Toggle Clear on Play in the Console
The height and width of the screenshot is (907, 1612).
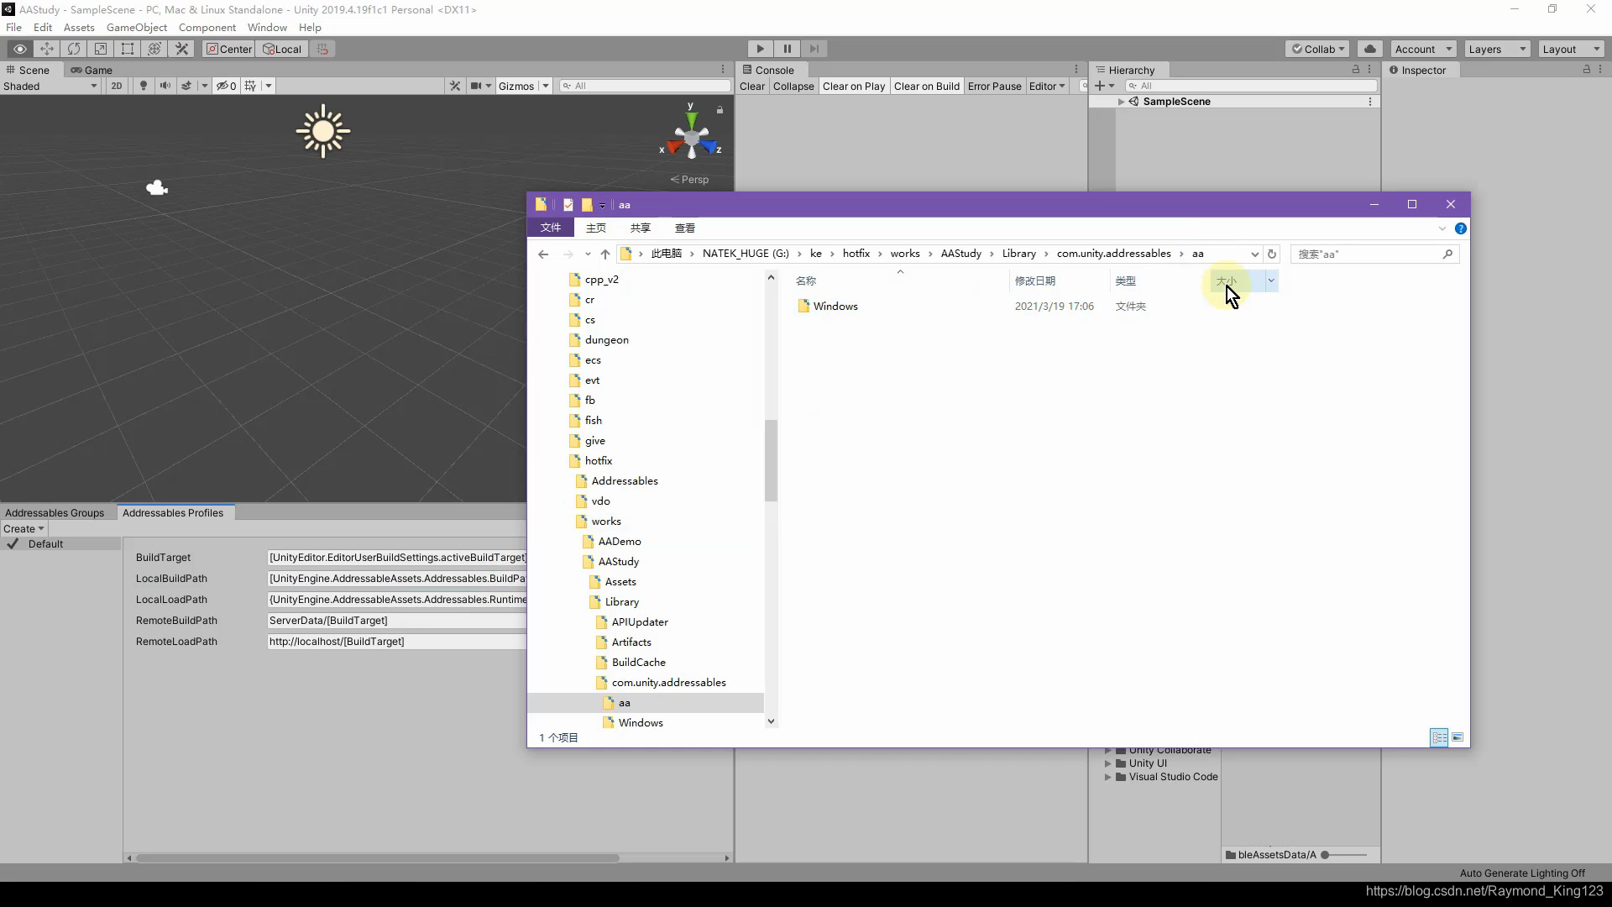[x=854, y=86]
